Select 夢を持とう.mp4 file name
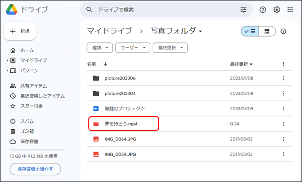 (121, 124)
